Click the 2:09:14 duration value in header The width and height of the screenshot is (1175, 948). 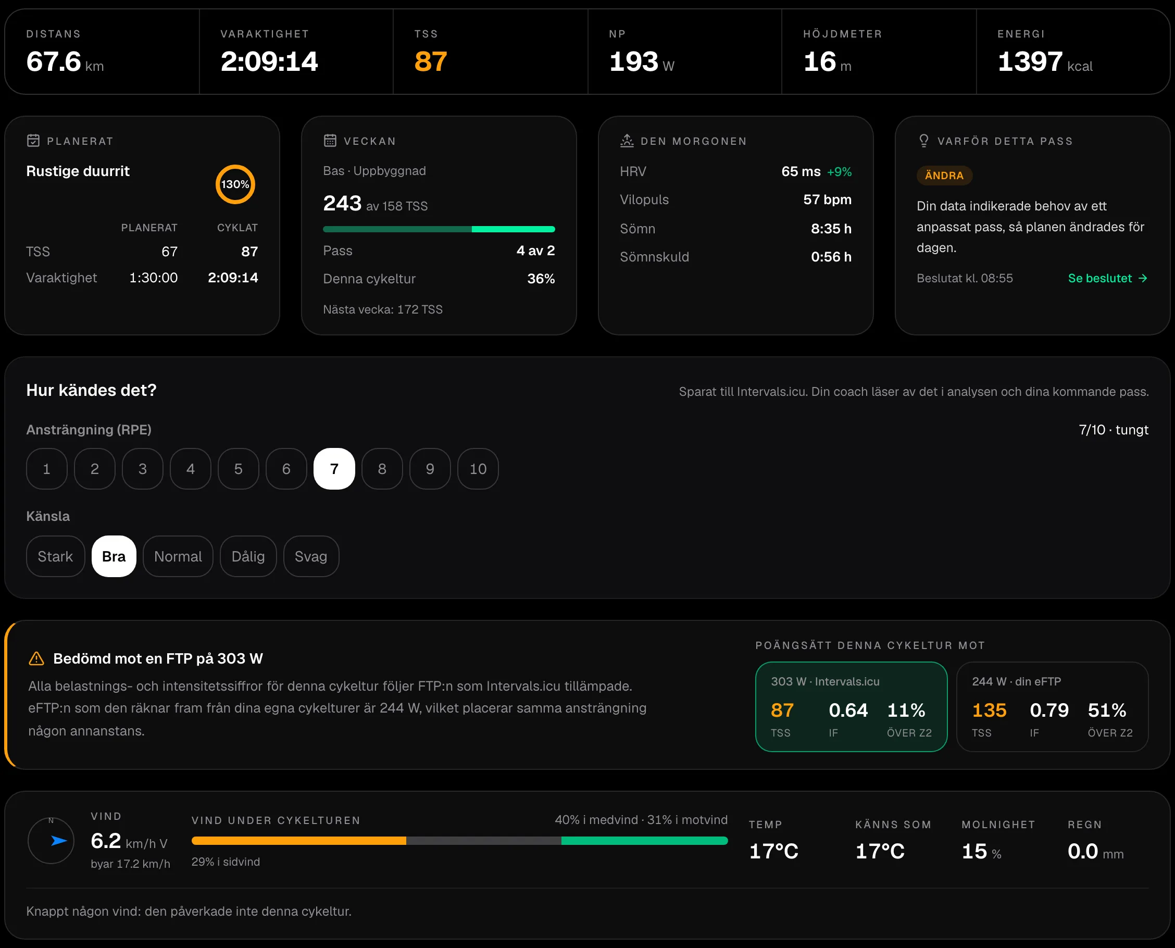click(x=269, y=61)
